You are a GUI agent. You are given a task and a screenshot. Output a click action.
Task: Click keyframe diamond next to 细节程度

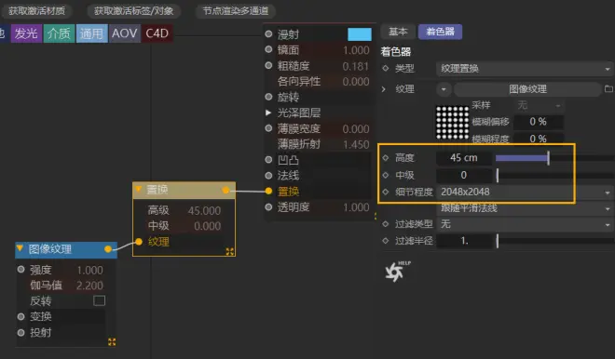386,192
